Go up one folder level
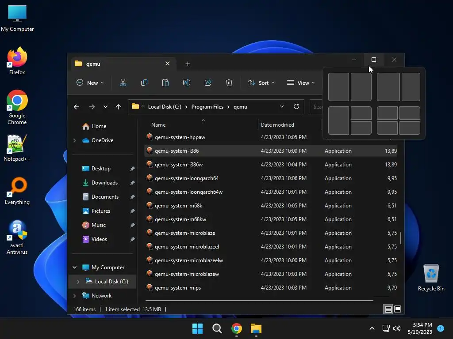 118,107
